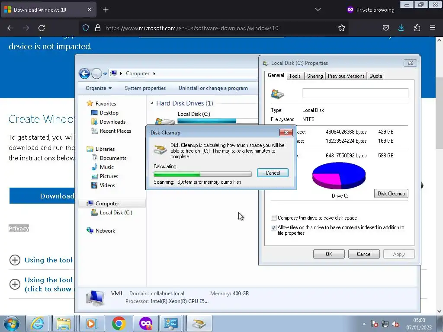The image size is (443, 332).
Task: Open Google Chrome from taskbar
Action: tap(119, 323)
